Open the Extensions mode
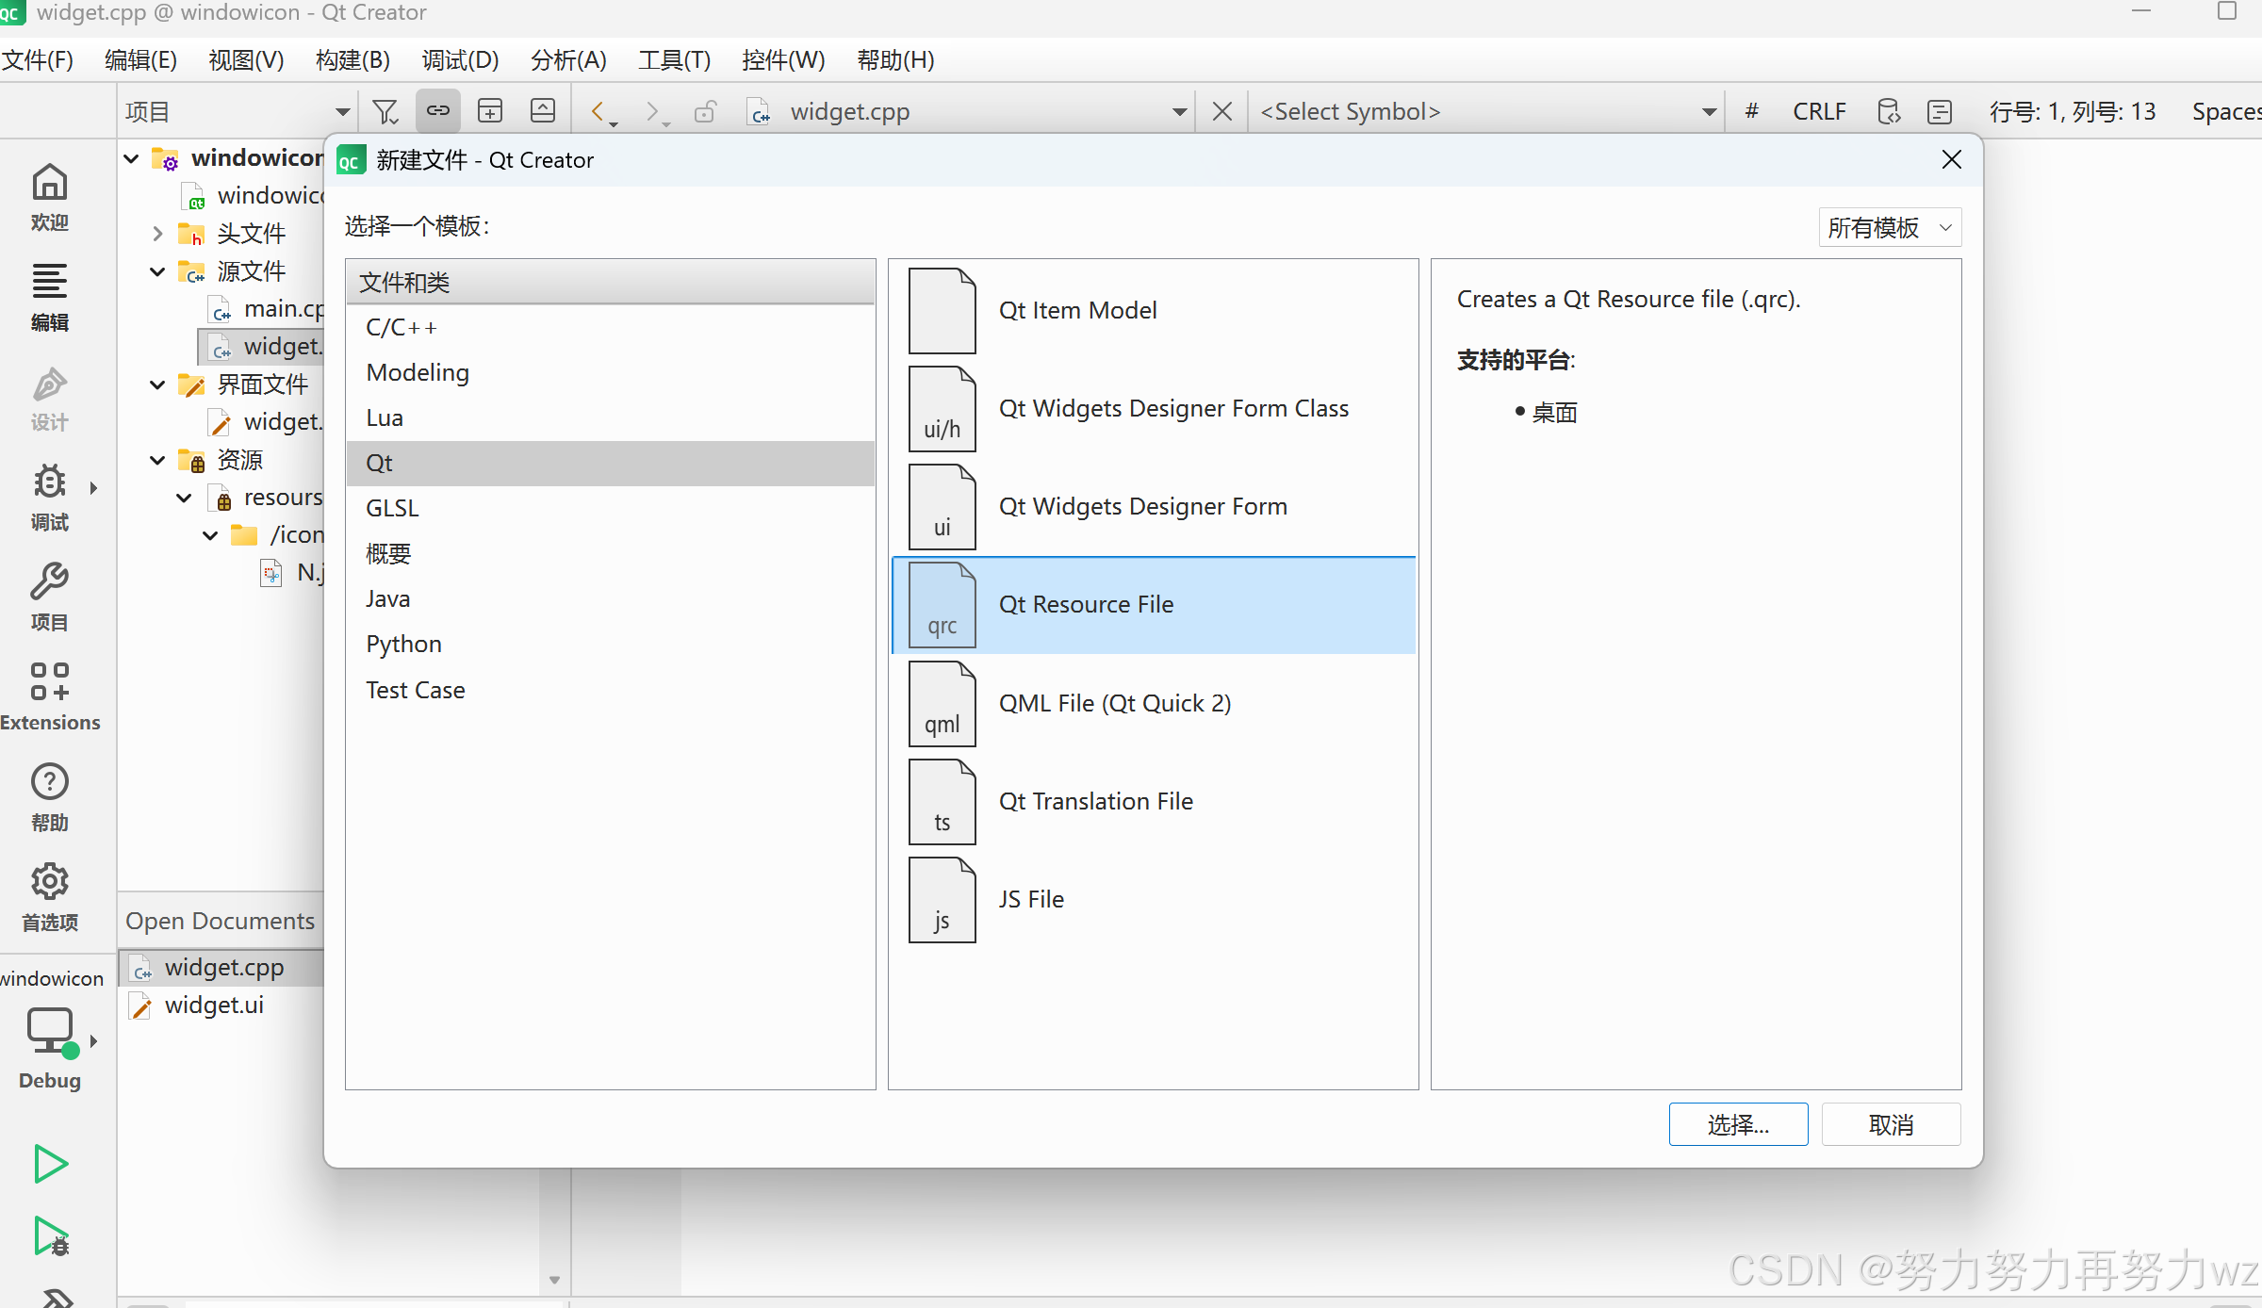The width and height of the screenshot is (2262, 1308). [x=49, y=697]
